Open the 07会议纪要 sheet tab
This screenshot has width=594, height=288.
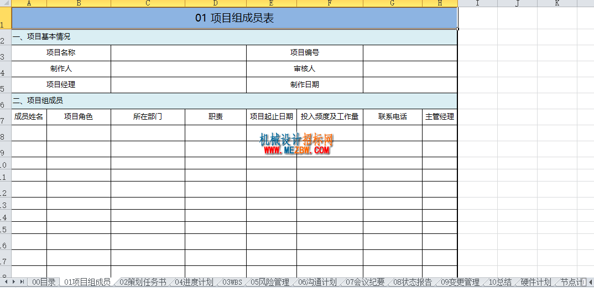coord(365,282)
